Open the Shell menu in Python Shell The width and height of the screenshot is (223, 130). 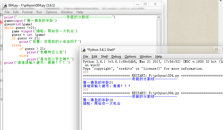pos(104,57)
